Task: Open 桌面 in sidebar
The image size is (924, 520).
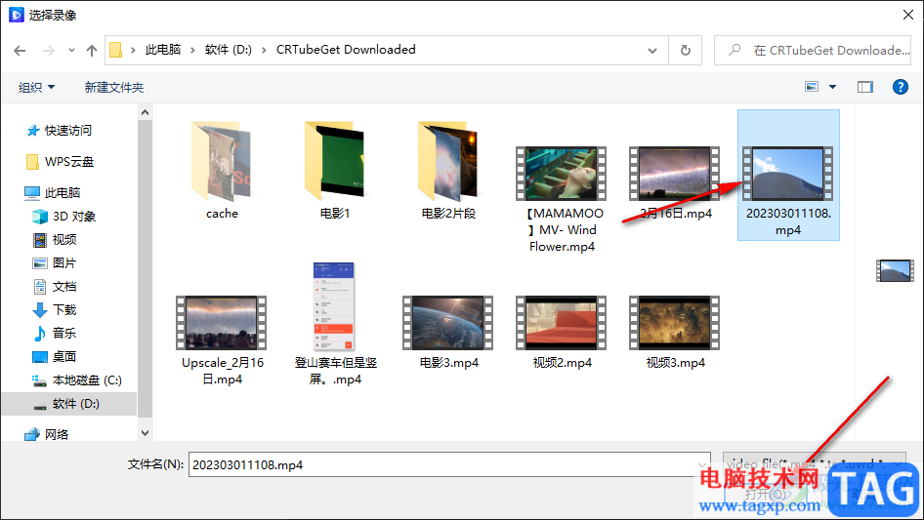Action: click(x=55, y=357)
